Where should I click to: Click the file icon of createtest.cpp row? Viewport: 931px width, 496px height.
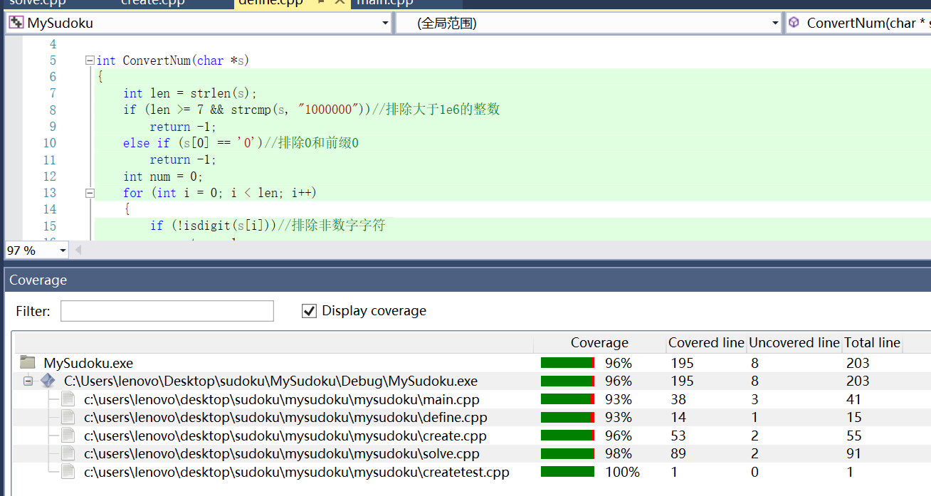68,472
